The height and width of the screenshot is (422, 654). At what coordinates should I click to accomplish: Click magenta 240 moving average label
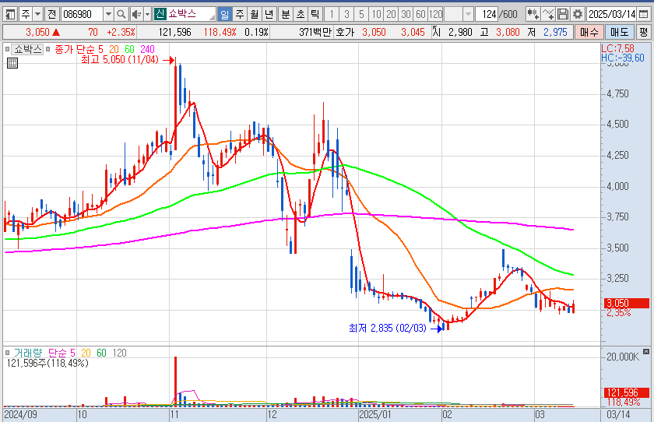pyautogui.click(x=148, y=49)
